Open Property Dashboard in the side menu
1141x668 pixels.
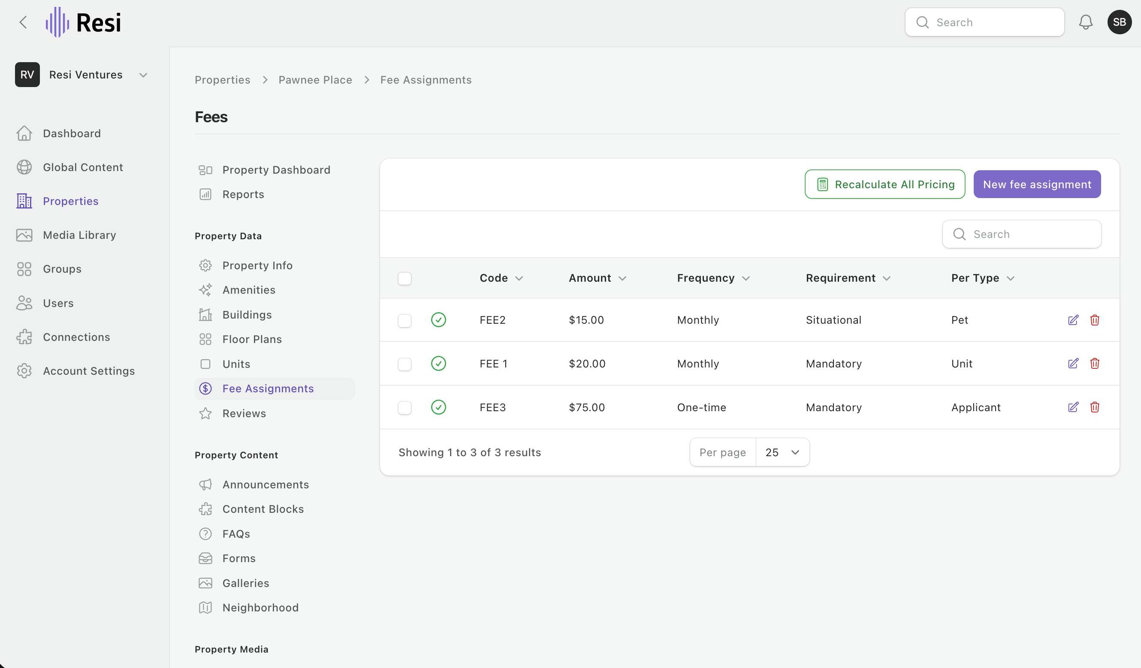pos(275,170)
